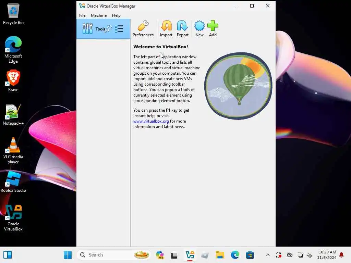Open the clock showing 10:20 AM

[327, 255]
